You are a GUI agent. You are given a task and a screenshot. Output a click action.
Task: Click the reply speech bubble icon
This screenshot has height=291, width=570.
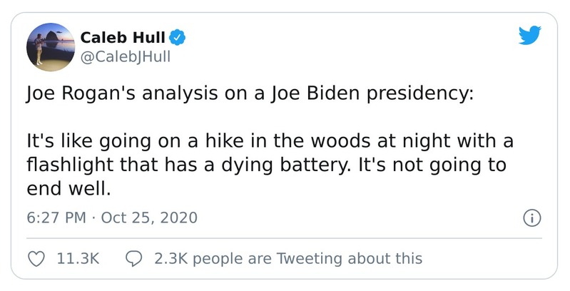134,258
